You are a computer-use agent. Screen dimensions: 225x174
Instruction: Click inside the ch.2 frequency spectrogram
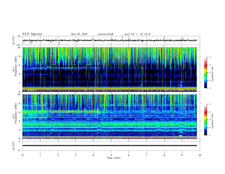(110, 117)
